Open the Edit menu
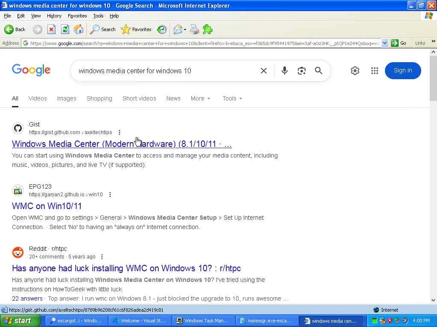 pyautogui.click(x=21, y=16)
